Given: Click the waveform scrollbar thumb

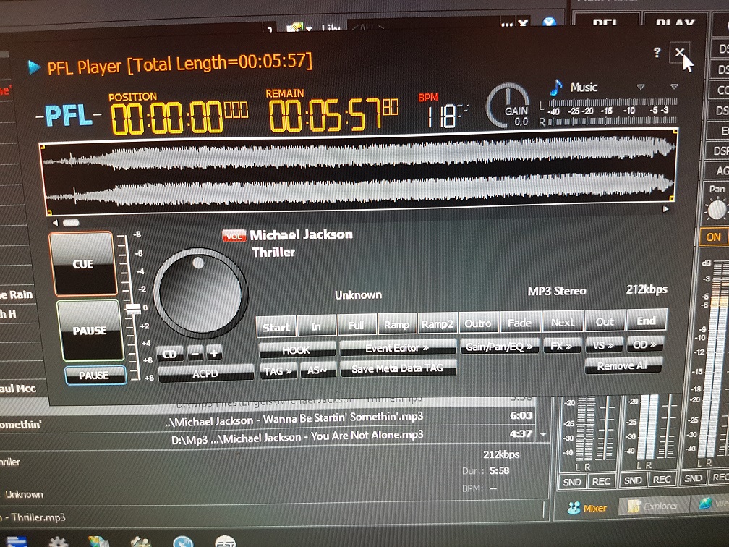Looking at the screenshot, I should coord(71,223).
